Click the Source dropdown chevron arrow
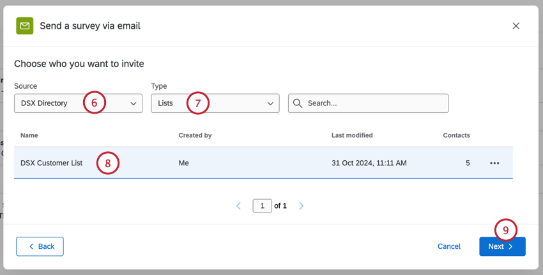Viewport: 543px width, 275px height. coord(134,103)
